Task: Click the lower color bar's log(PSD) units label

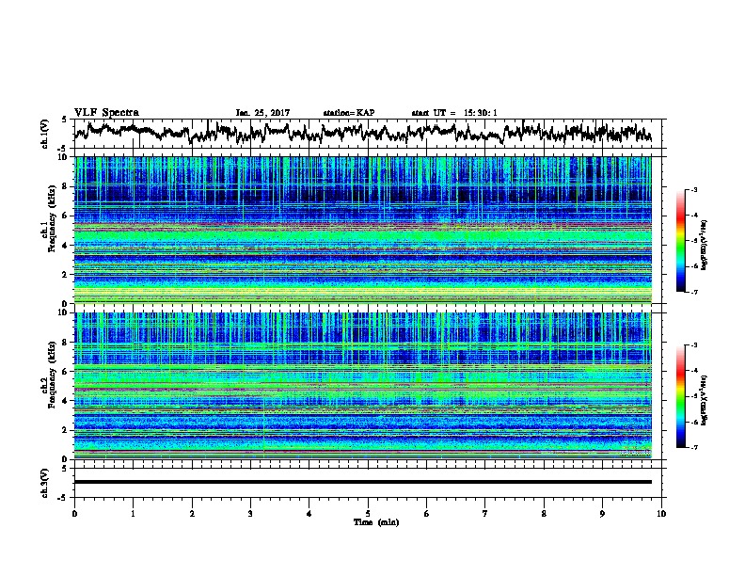Action: (705, 400)
